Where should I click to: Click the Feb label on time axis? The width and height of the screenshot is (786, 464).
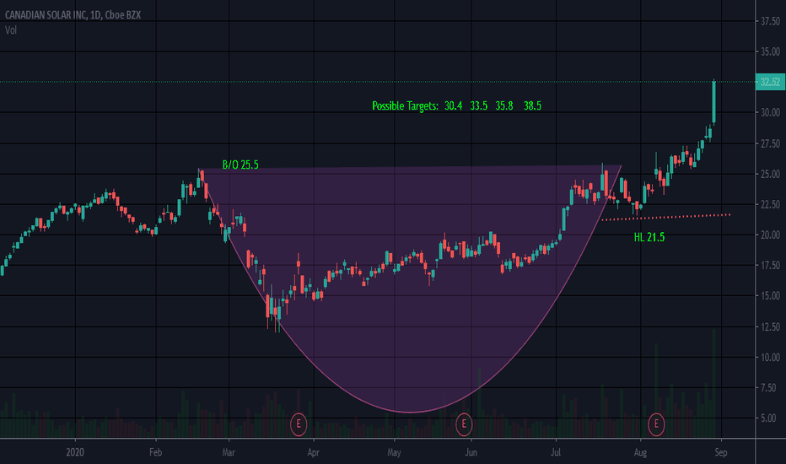pyautogui.click(x=155, y=452)
